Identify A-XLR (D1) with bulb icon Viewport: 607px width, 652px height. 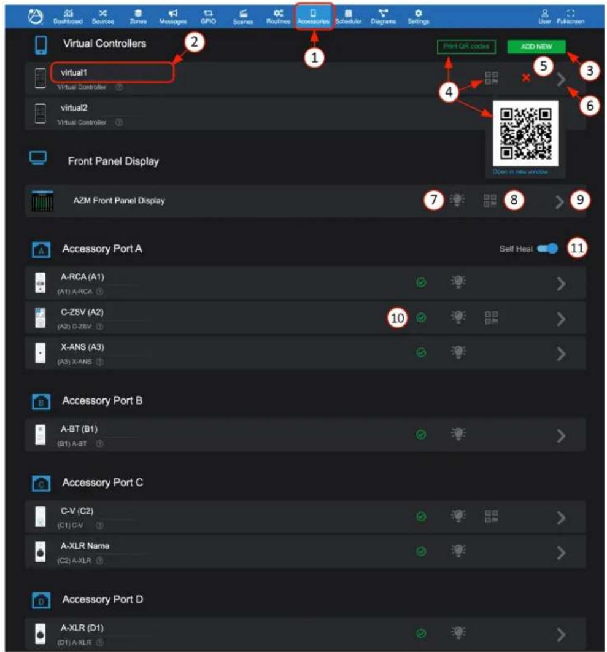tap(458, 633)
